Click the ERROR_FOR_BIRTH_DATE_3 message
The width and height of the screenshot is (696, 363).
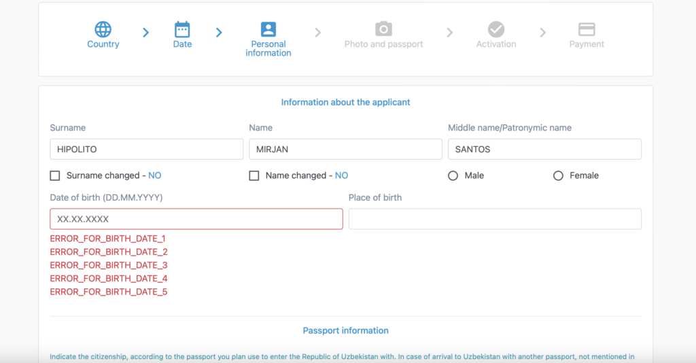[x=109, y=265]
